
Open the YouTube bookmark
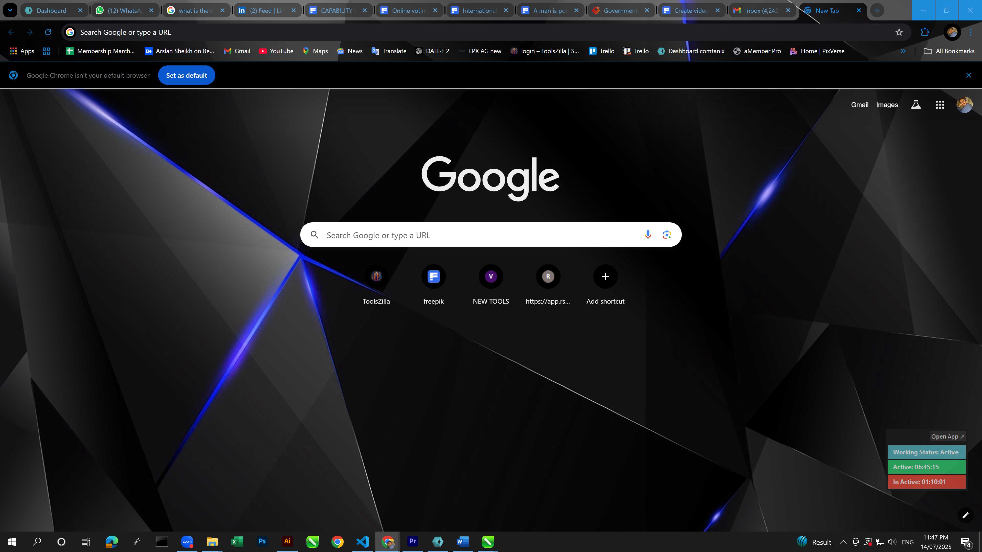point(276,51)
